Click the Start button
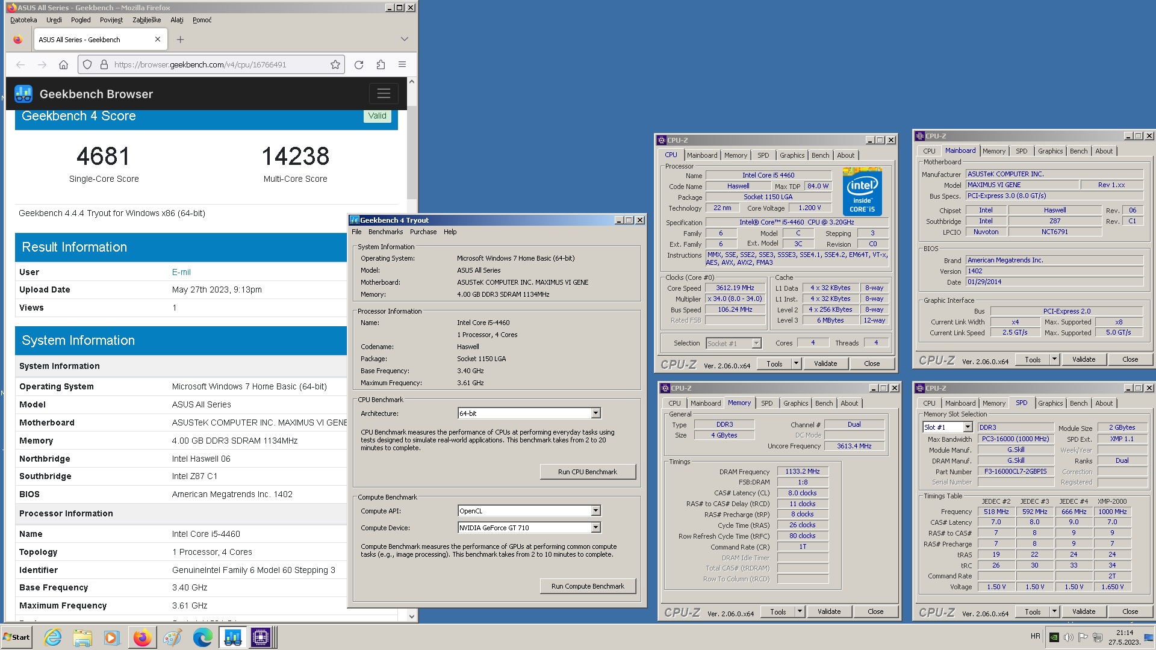Screen dimensions: 1156x650 (x=17, y=637)
